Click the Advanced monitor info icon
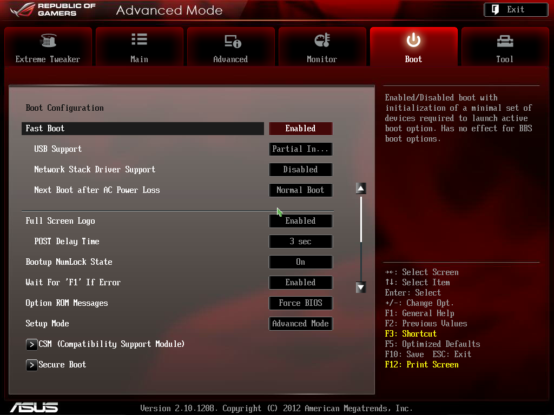The width and height of the screenshot is (554, 415). click(x=233, y=41)
